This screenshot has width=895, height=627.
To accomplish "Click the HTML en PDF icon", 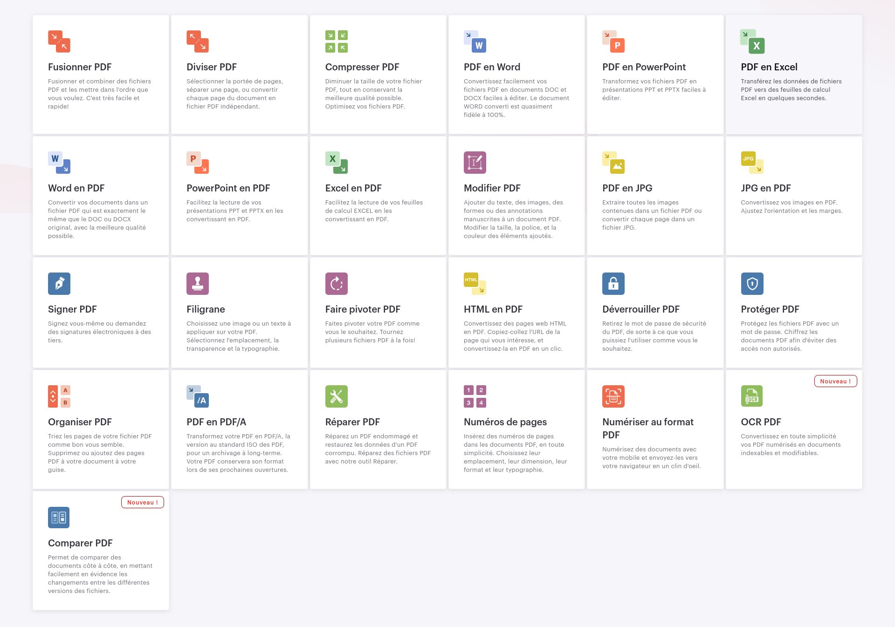I will [x=475, y=284].
